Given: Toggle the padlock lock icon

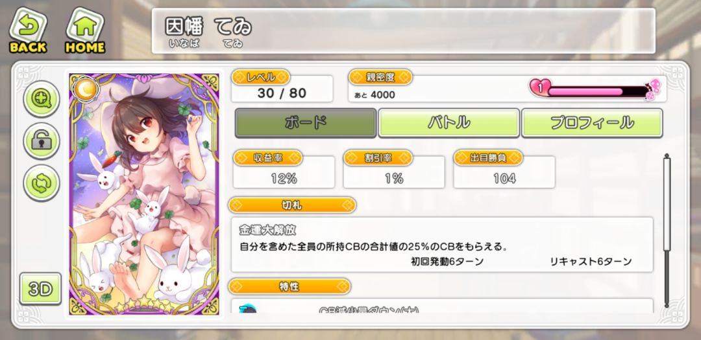Looking at the screenshot, I should [42, 141].
